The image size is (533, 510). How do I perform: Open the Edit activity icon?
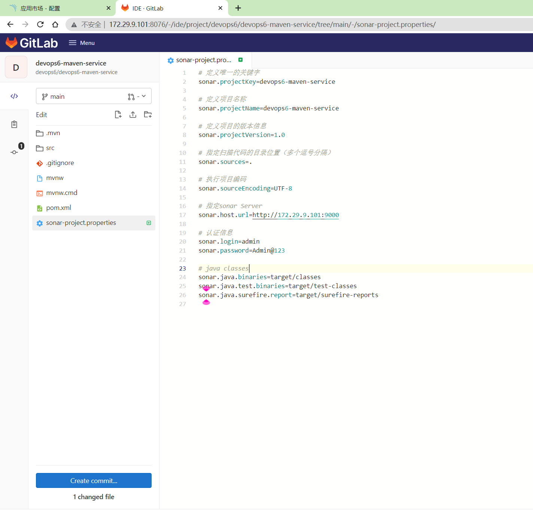tap(14, 96)
